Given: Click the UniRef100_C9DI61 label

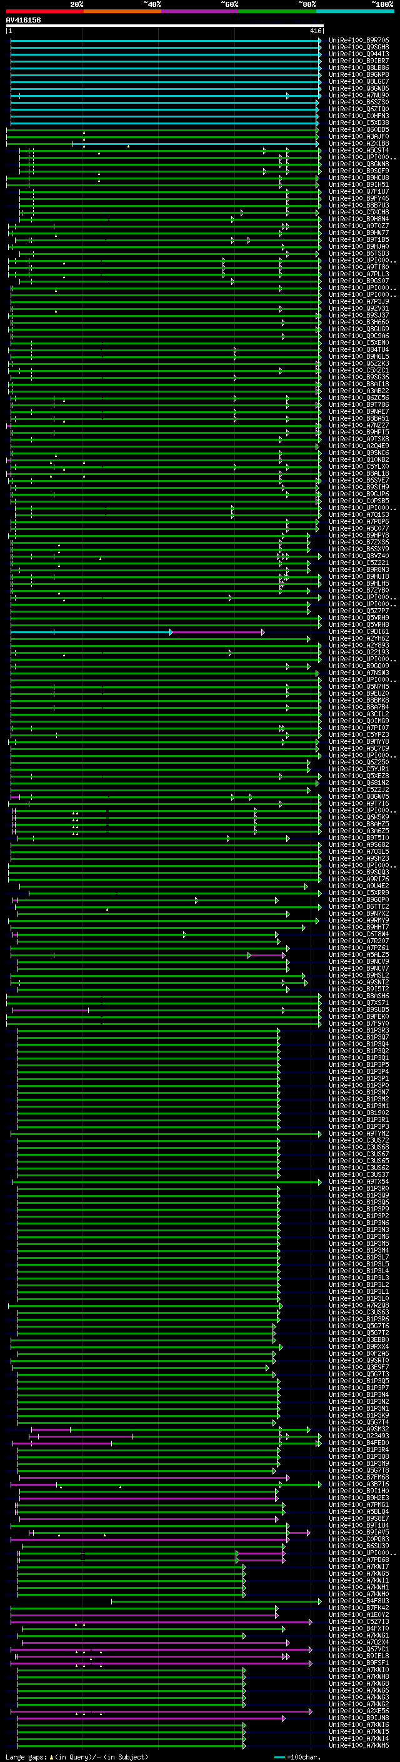Looking at the screenshot, I should pos(358,631).
